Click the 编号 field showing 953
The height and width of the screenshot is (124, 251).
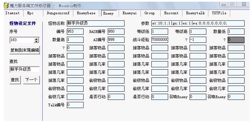pos(75,32)
